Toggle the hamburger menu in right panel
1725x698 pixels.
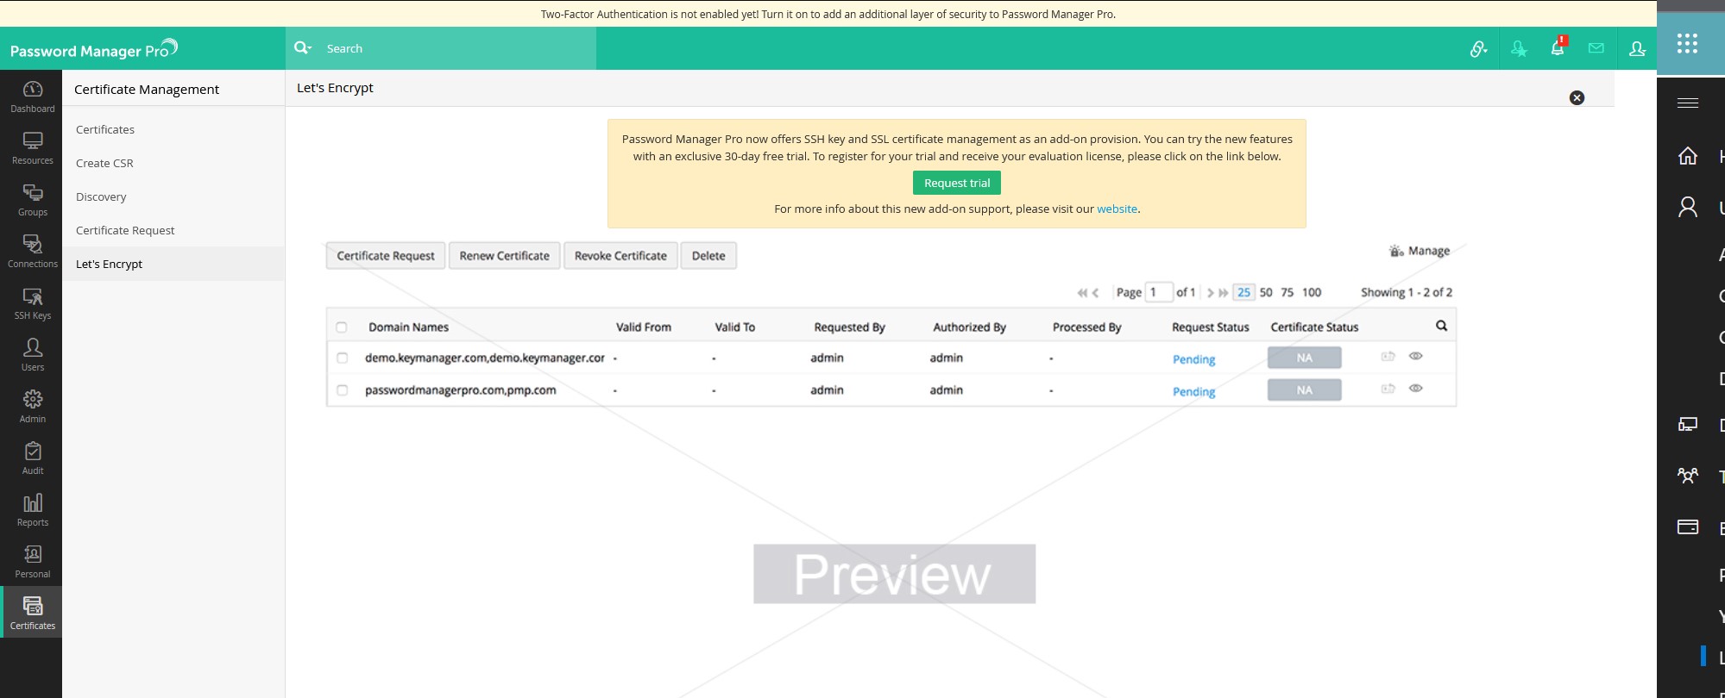pyautogui.click(x=1687, y=103)
